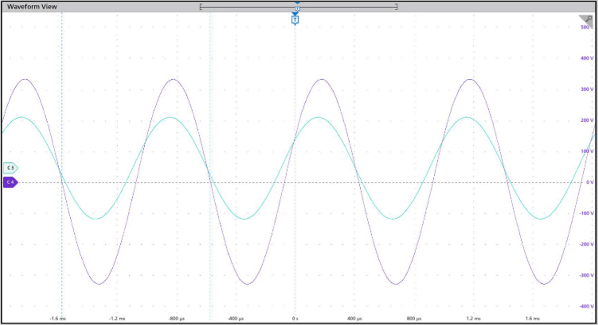Click the 0 s time axis label

295,318
